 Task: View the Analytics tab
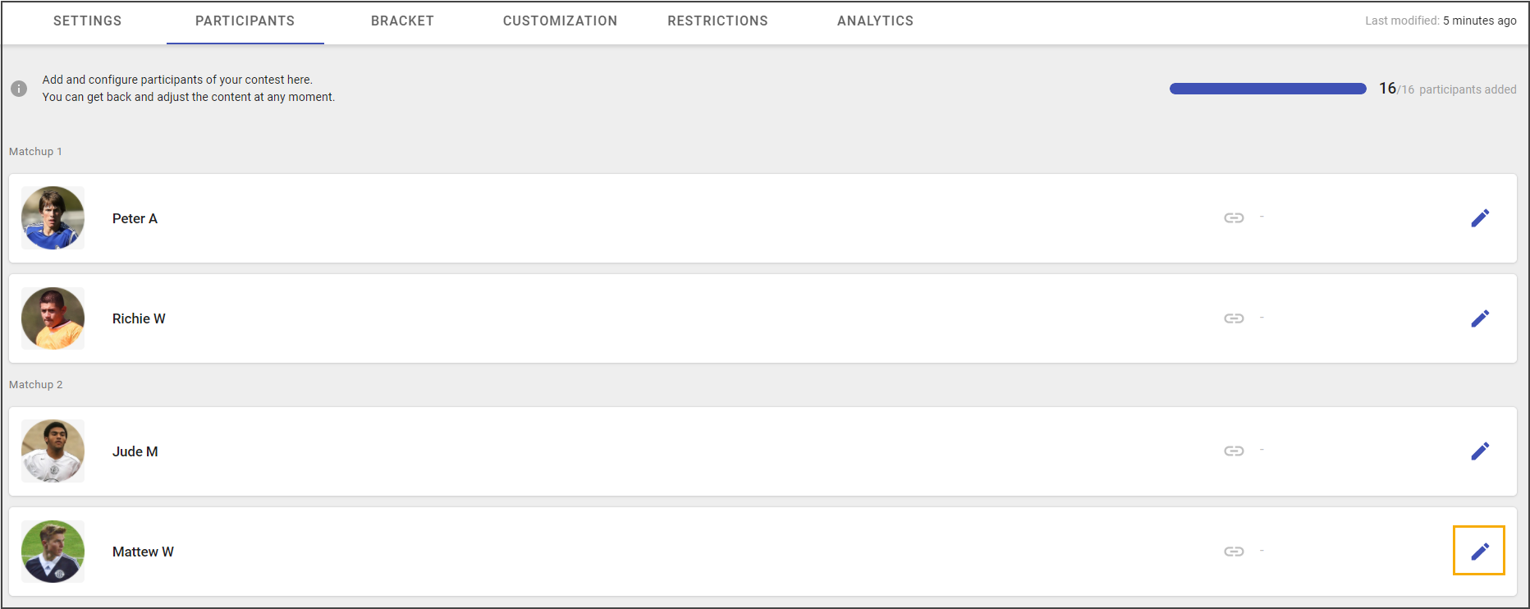[x=875, y=21]
